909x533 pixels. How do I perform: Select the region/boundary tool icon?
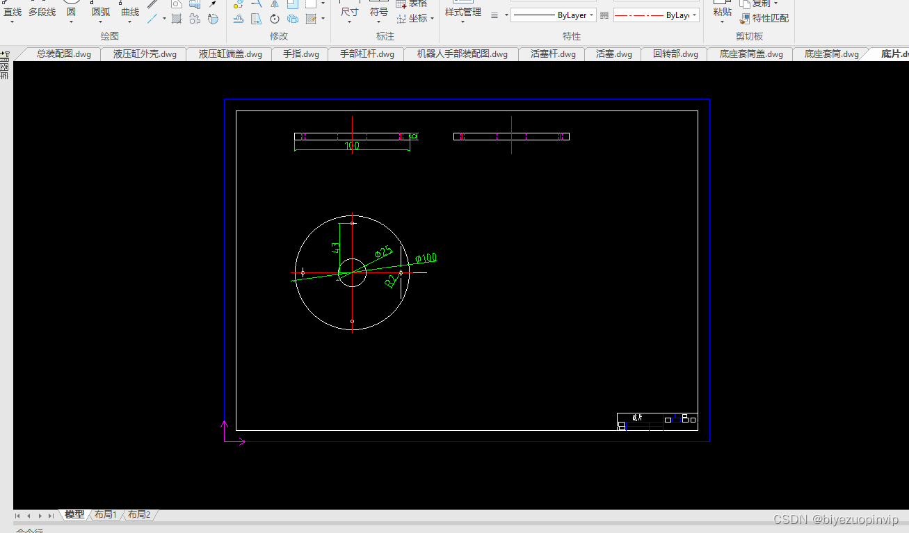point(213,19)
